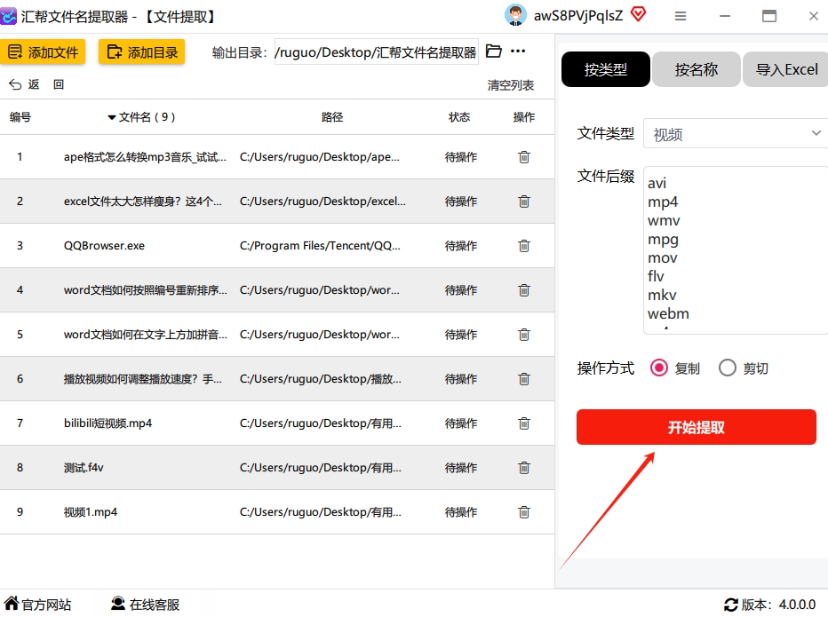This screenshot has height=617, width=828.
Task: Select file name 视频1.mp4
Action: click(91, 511)
